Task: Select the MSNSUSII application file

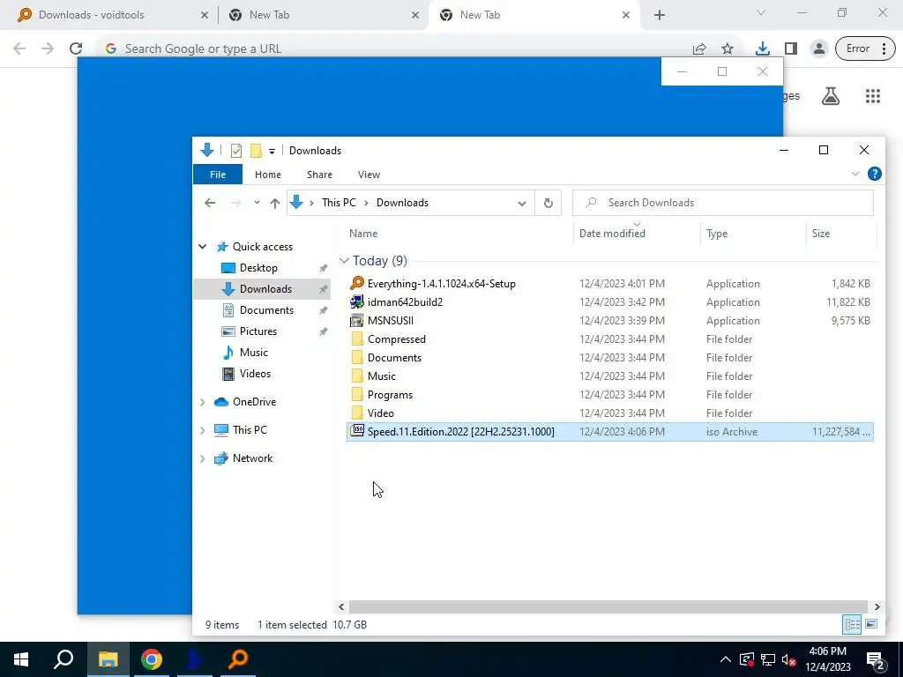Action: click(x=391, y=320)
